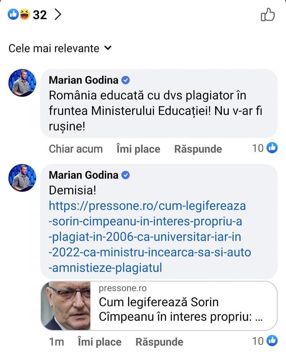286x356 pixels.
Task: Open Marian Godina's avatar on first comment
Action: click(22, 82)
